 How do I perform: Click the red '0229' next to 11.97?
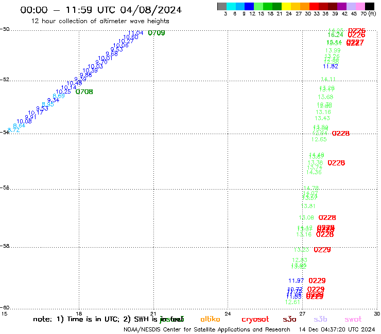click(x=317, y=281)
